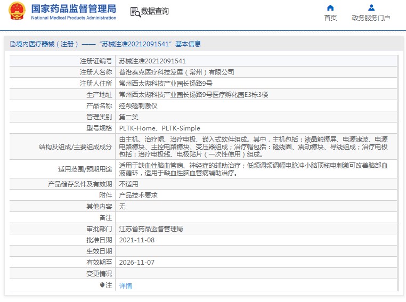Select the registration number 苏械注准20212091541 cell
This screenshot has height=302, width=406.
152,61
